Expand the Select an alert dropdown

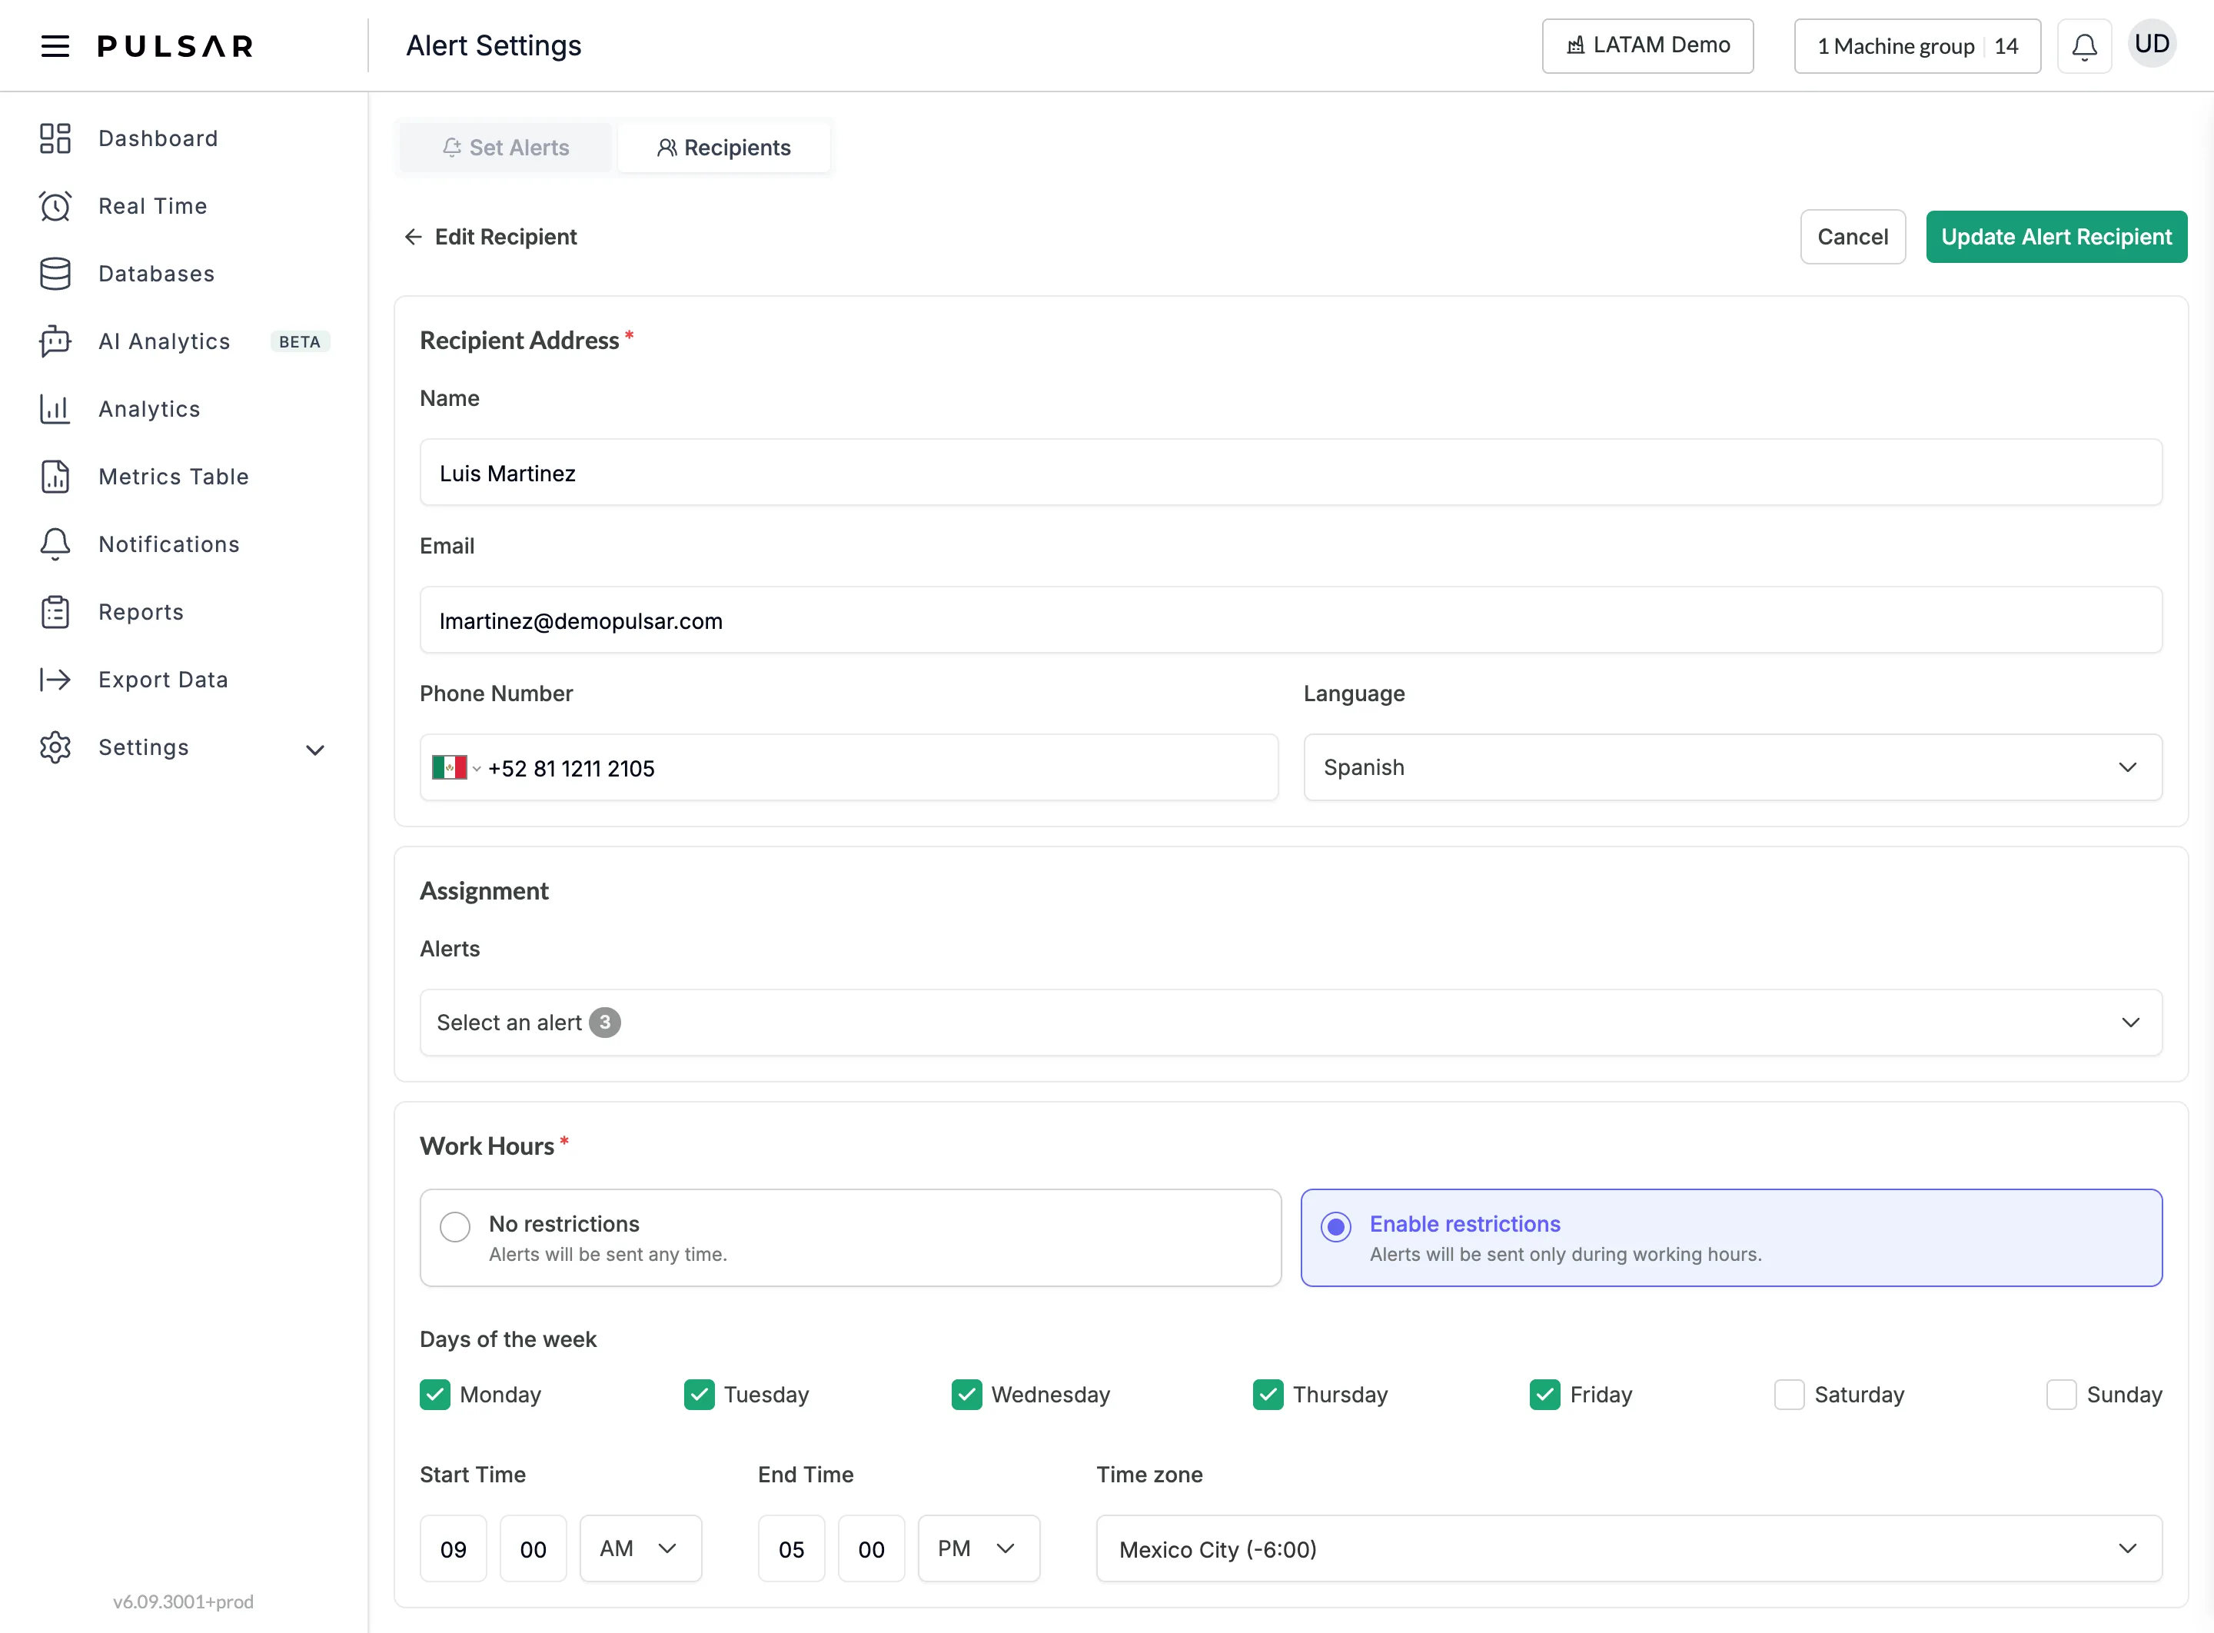[1291, 1022]
